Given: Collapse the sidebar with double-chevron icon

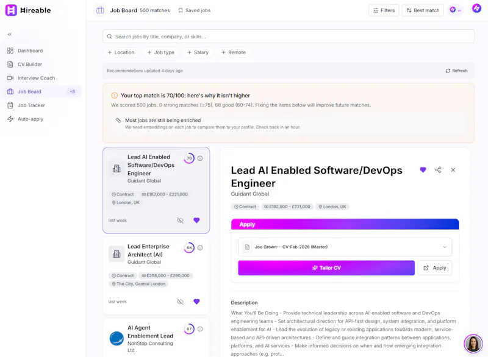Looking at the screenshot, I should click(10, 34).
